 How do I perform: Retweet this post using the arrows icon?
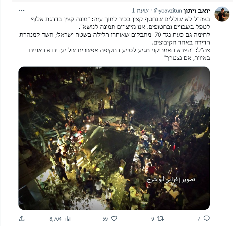coord(161,219)
